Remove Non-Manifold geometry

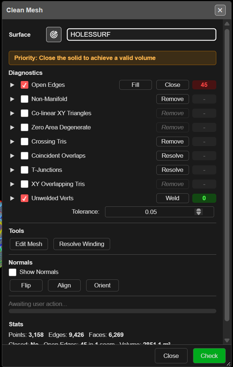[173, 99]
